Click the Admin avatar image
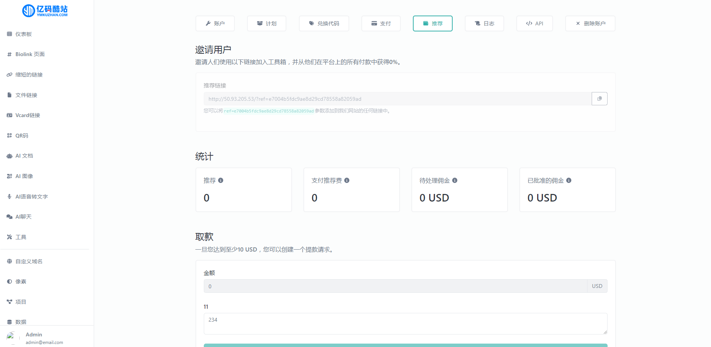Screen dimensions: 711x347 (x=11, y=336)
